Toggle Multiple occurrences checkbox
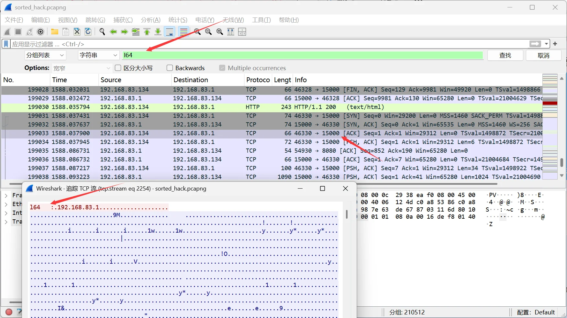The image size is (567, 318). [x=222, y=68]
